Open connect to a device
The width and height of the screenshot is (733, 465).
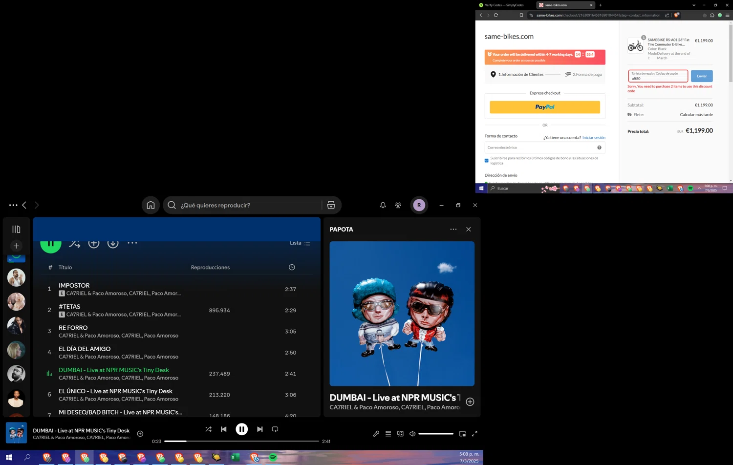click(400, 434)
